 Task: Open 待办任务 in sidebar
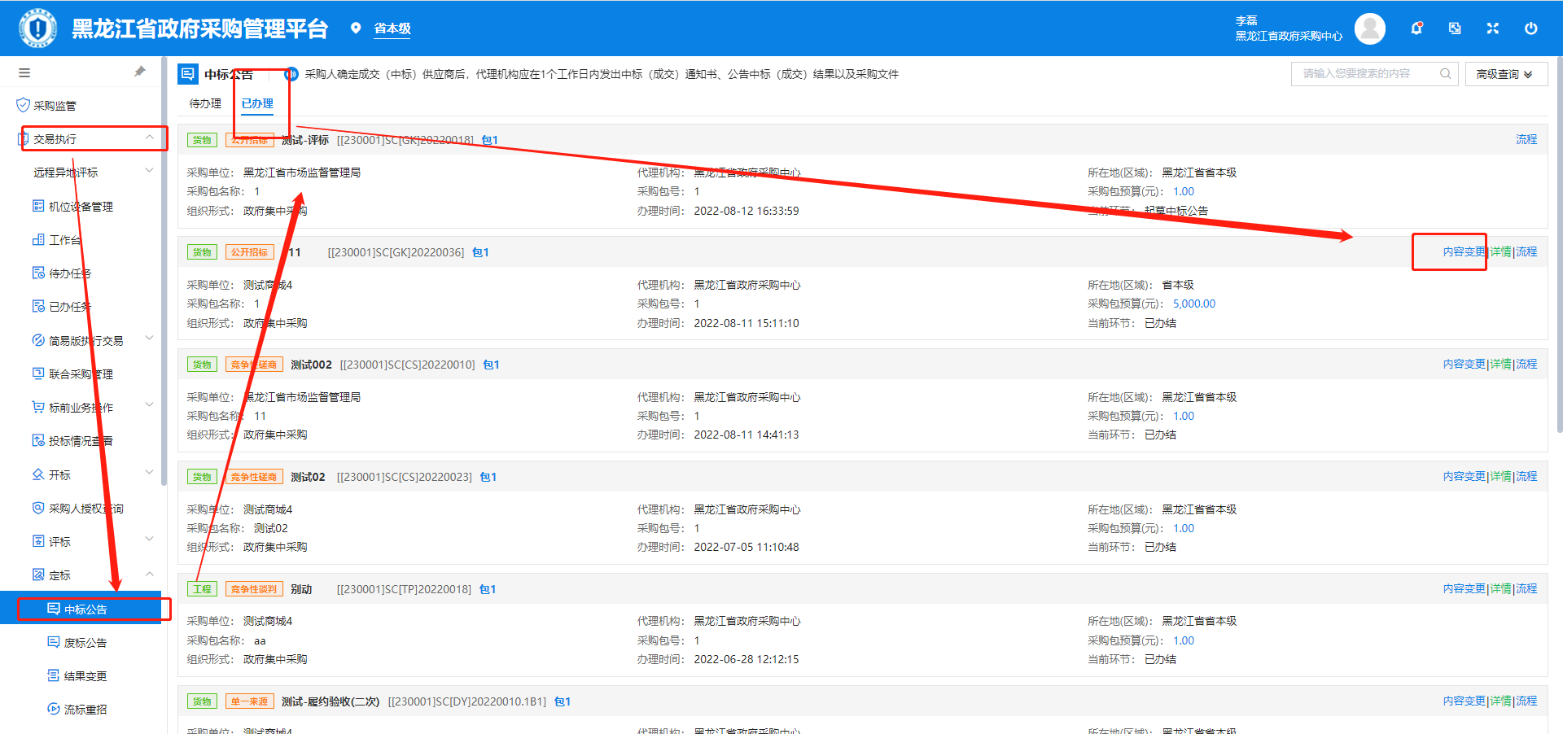[x=70, y=273]
